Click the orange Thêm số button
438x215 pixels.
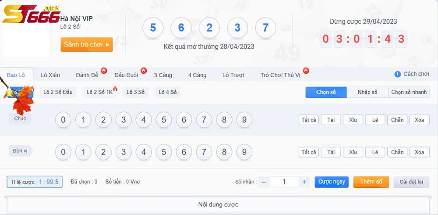click(x=371, y=182)
